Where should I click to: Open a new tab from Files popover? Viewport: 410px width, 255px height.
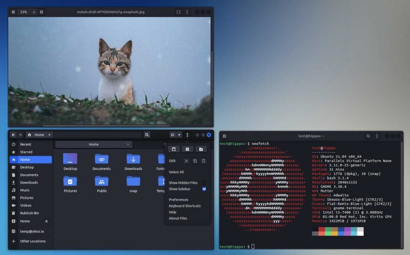(x=187, y=149)
